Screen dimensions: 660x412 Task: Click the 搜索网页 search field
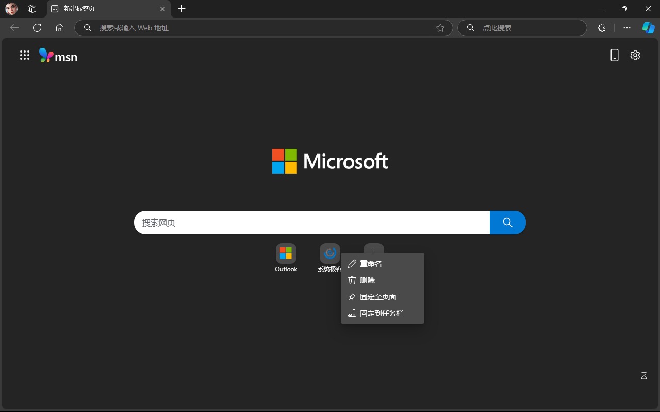[312, 222]
